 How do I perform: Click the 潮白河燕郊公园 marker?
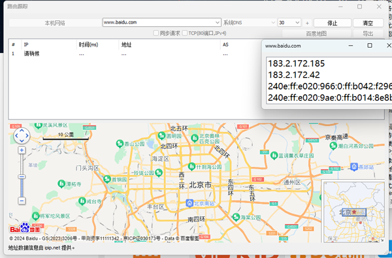333,146
